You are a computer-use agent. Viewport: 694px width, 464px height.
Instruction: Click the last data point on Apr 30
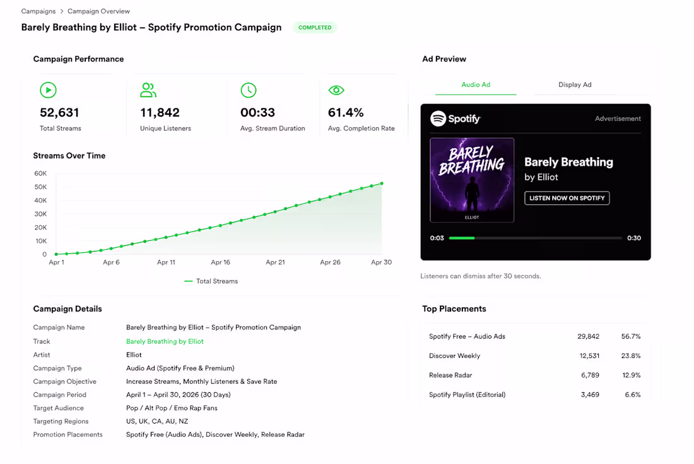coord(382,183)
